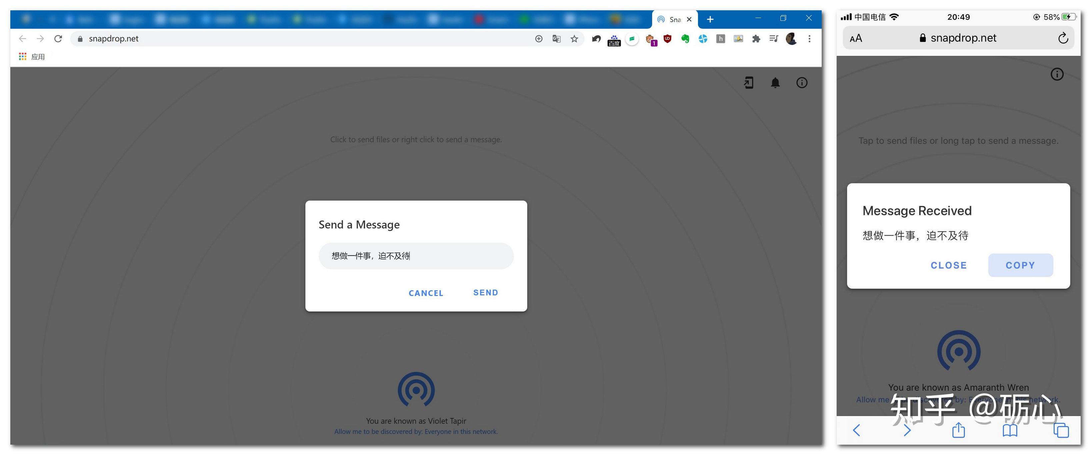The height and width of the screenshot is (455, 1091).
Task: Click the image downloader extension icon
Action: tap(739, 39)
